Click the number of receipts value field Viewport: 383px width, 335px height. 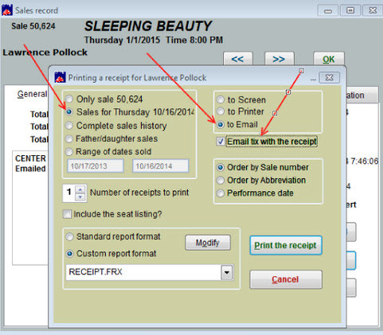tap(69, 193)
